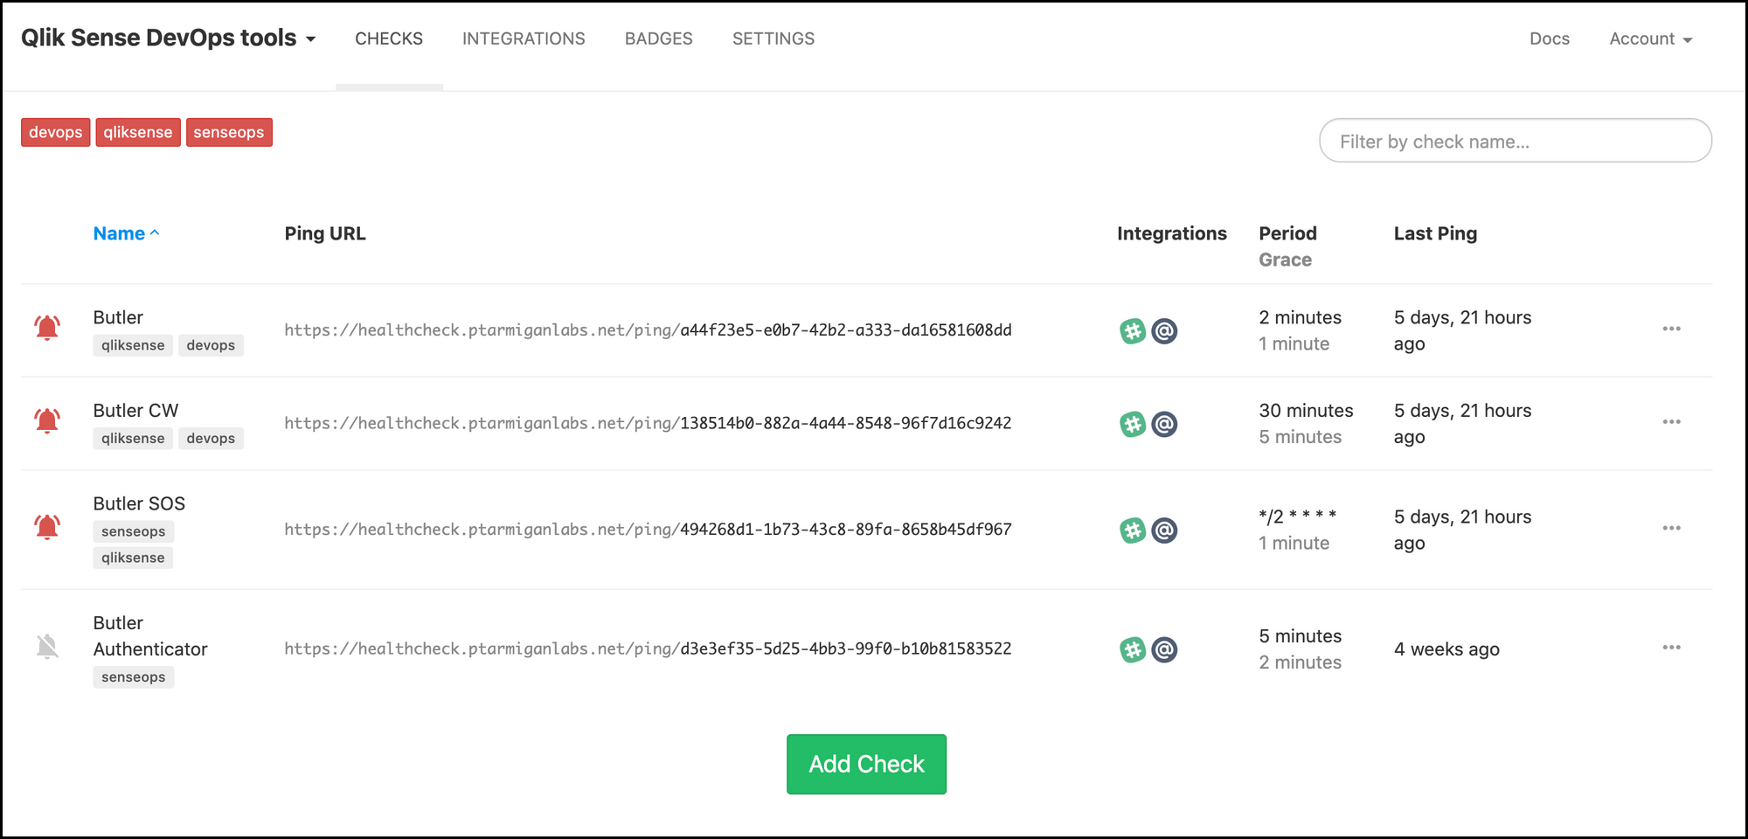Click the devops tag under Butler CW
The width and height of the screenshot is (1748, 839).
click(x=211, y=438)
